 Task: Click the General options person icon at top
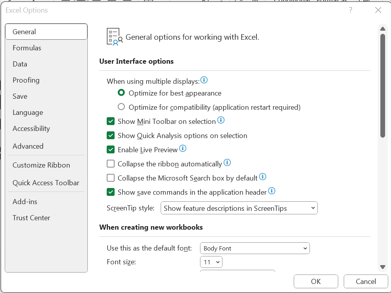113,37
